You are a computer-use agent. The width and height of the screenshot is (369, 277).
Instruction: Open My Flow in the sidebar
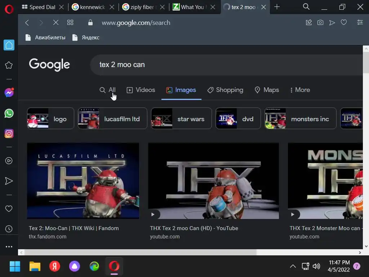9,181
